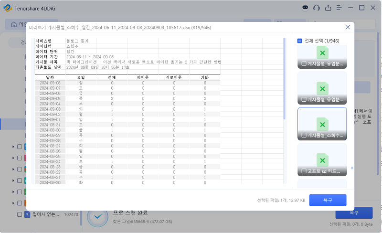The image size is (382, 233).
Task: Click the 복구 button in the main window
Action: coord(354,213)
